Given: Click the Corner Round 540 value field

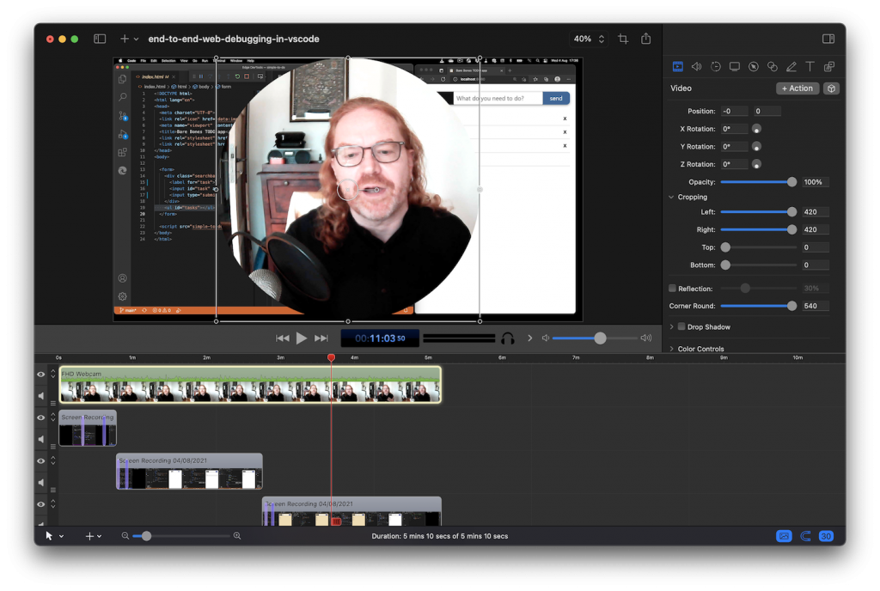Looking at the screenshot, I should [x=816, y=306].
